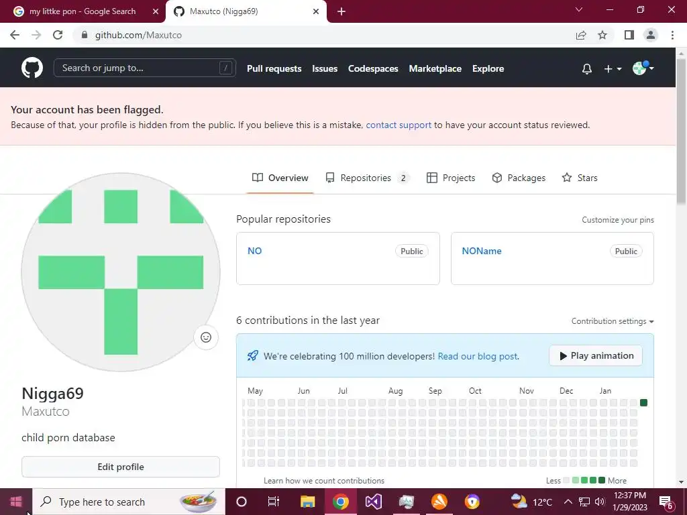Open the 'NO' repository link

pyautogui.click(x=254, y=251)
